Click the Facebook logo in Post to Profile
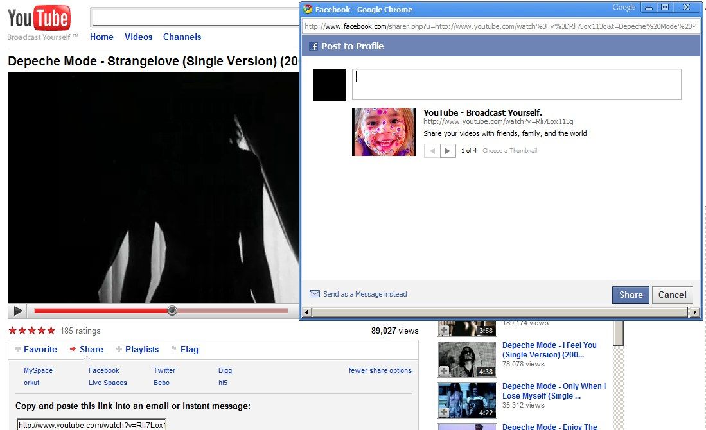The width and height of the screenshot is (706, 430). [x=314, y=46]
